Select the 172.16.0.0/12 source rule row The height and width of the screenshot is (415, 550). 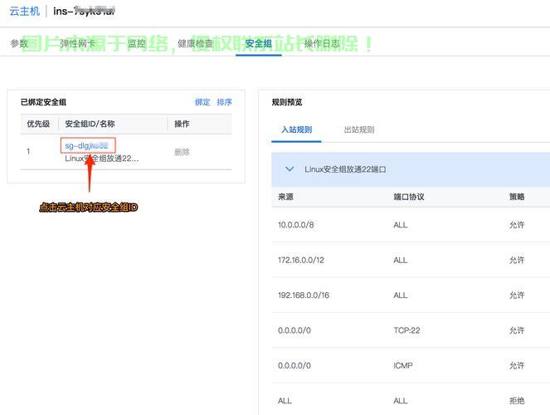(x=300, y=260)
